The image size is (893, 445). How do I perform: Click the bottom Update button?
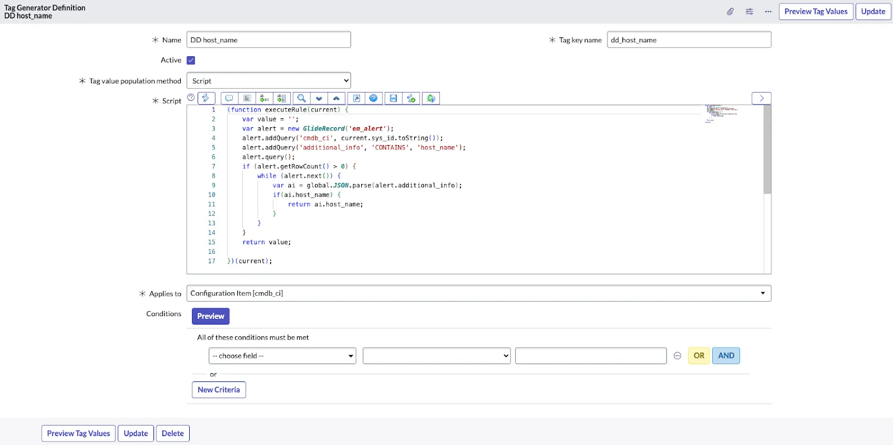(136, 433)
